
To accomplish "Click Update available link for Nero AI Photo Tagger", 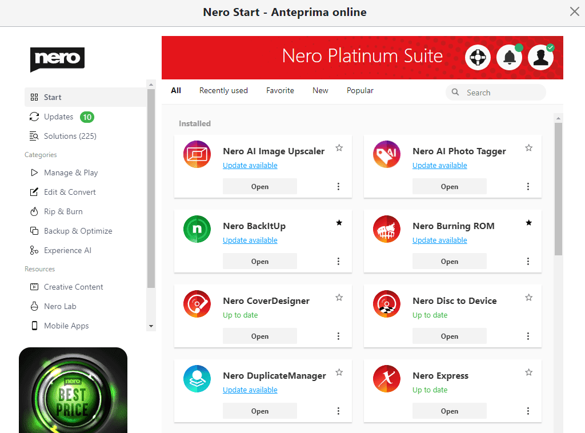I will 439,166.
